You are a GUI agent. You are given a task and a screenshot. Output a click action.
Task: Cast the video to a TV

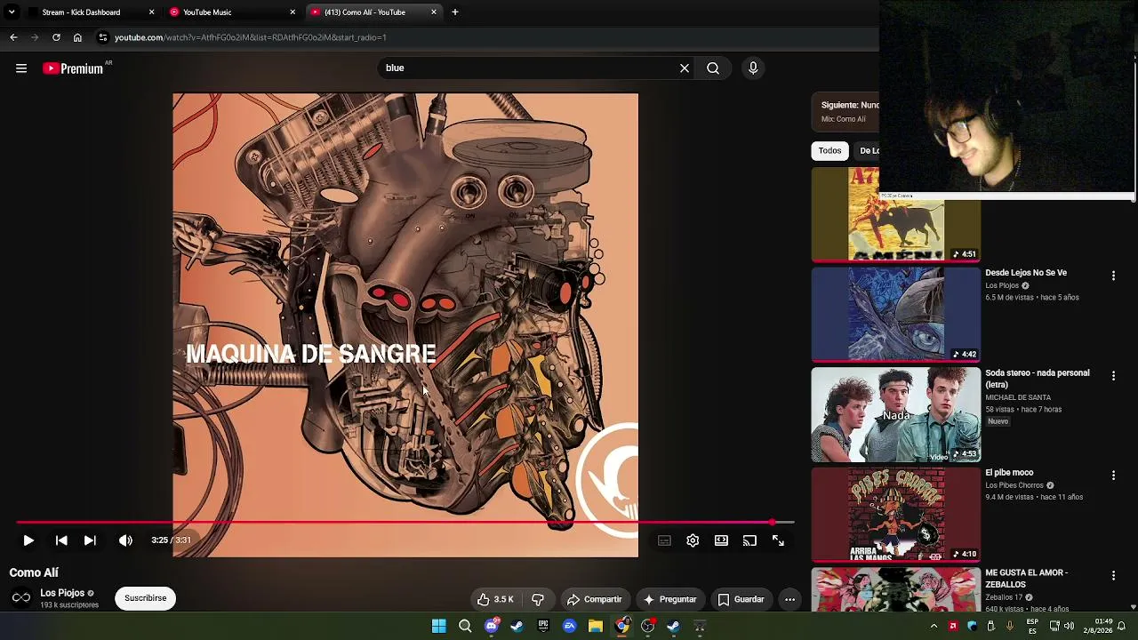pos(749,540)
